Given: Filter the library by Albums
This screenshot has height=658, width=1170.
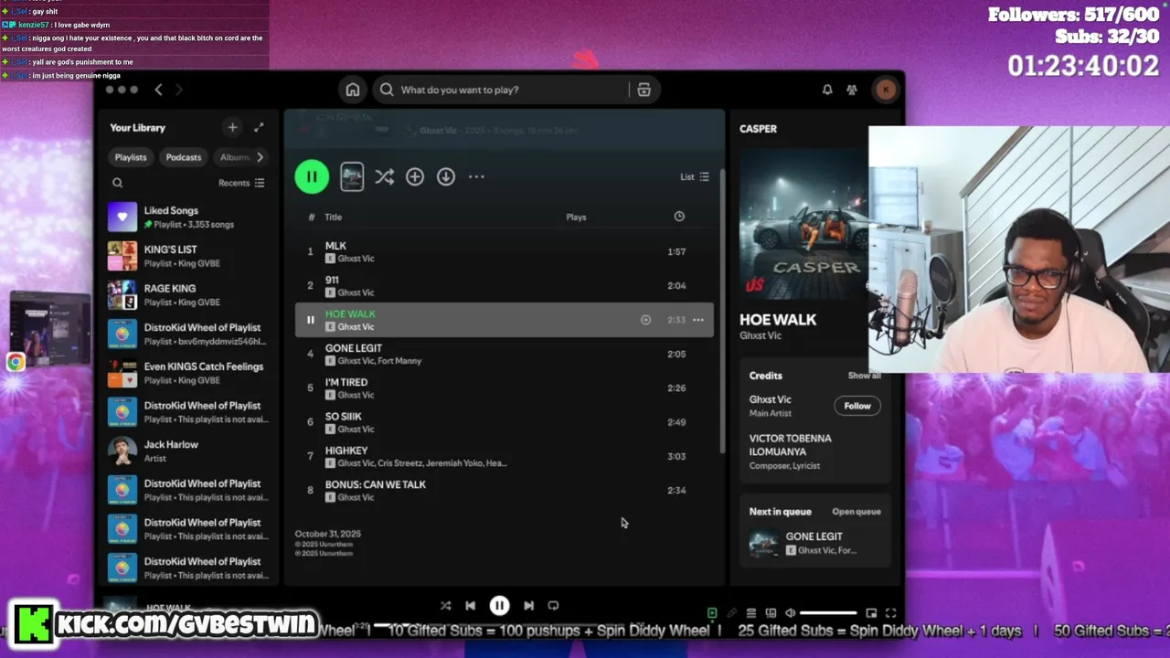Looking at the screenshot, I should (x=234, y=157).
